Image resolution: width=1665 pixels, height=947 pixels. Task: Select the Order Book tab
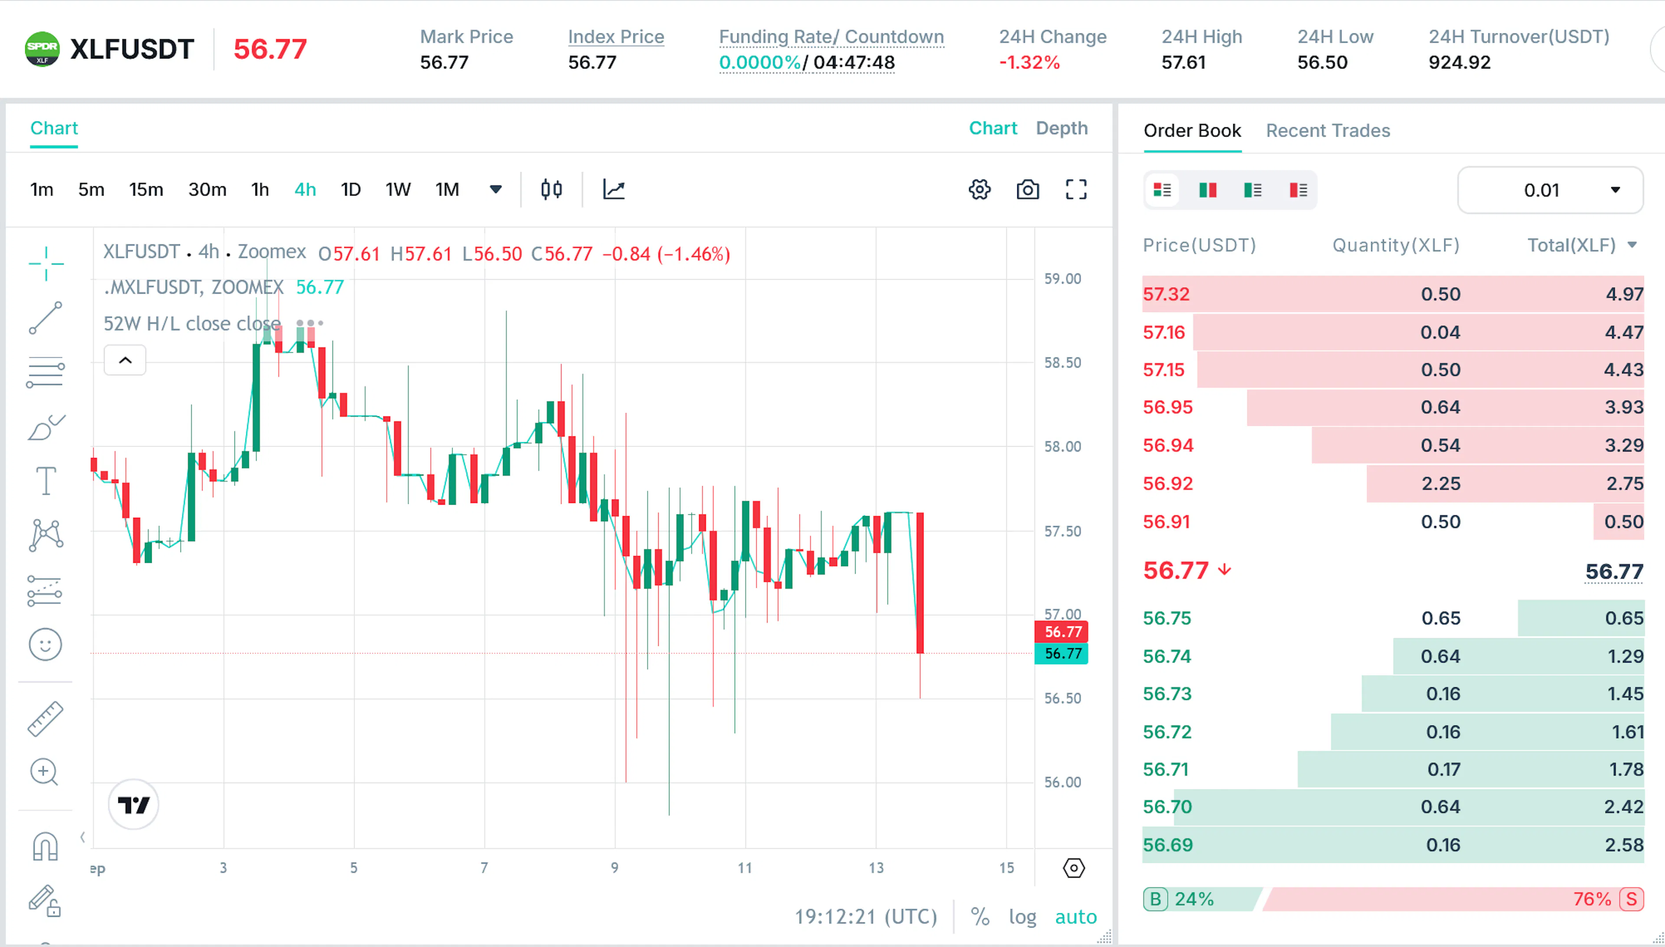[1192, 131]
